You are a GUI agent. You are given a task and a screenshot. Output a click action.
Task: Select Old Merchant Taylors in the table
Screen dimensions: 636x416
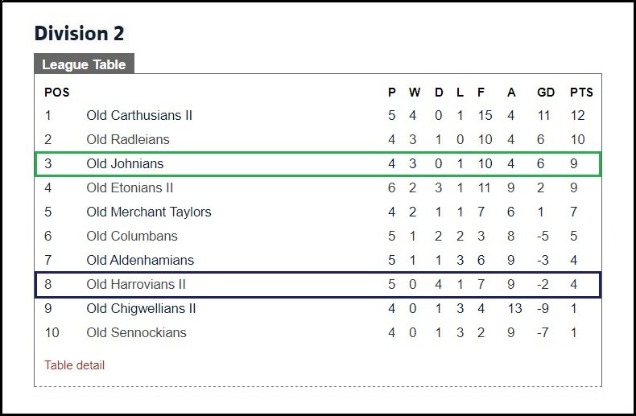coord(149,212)
